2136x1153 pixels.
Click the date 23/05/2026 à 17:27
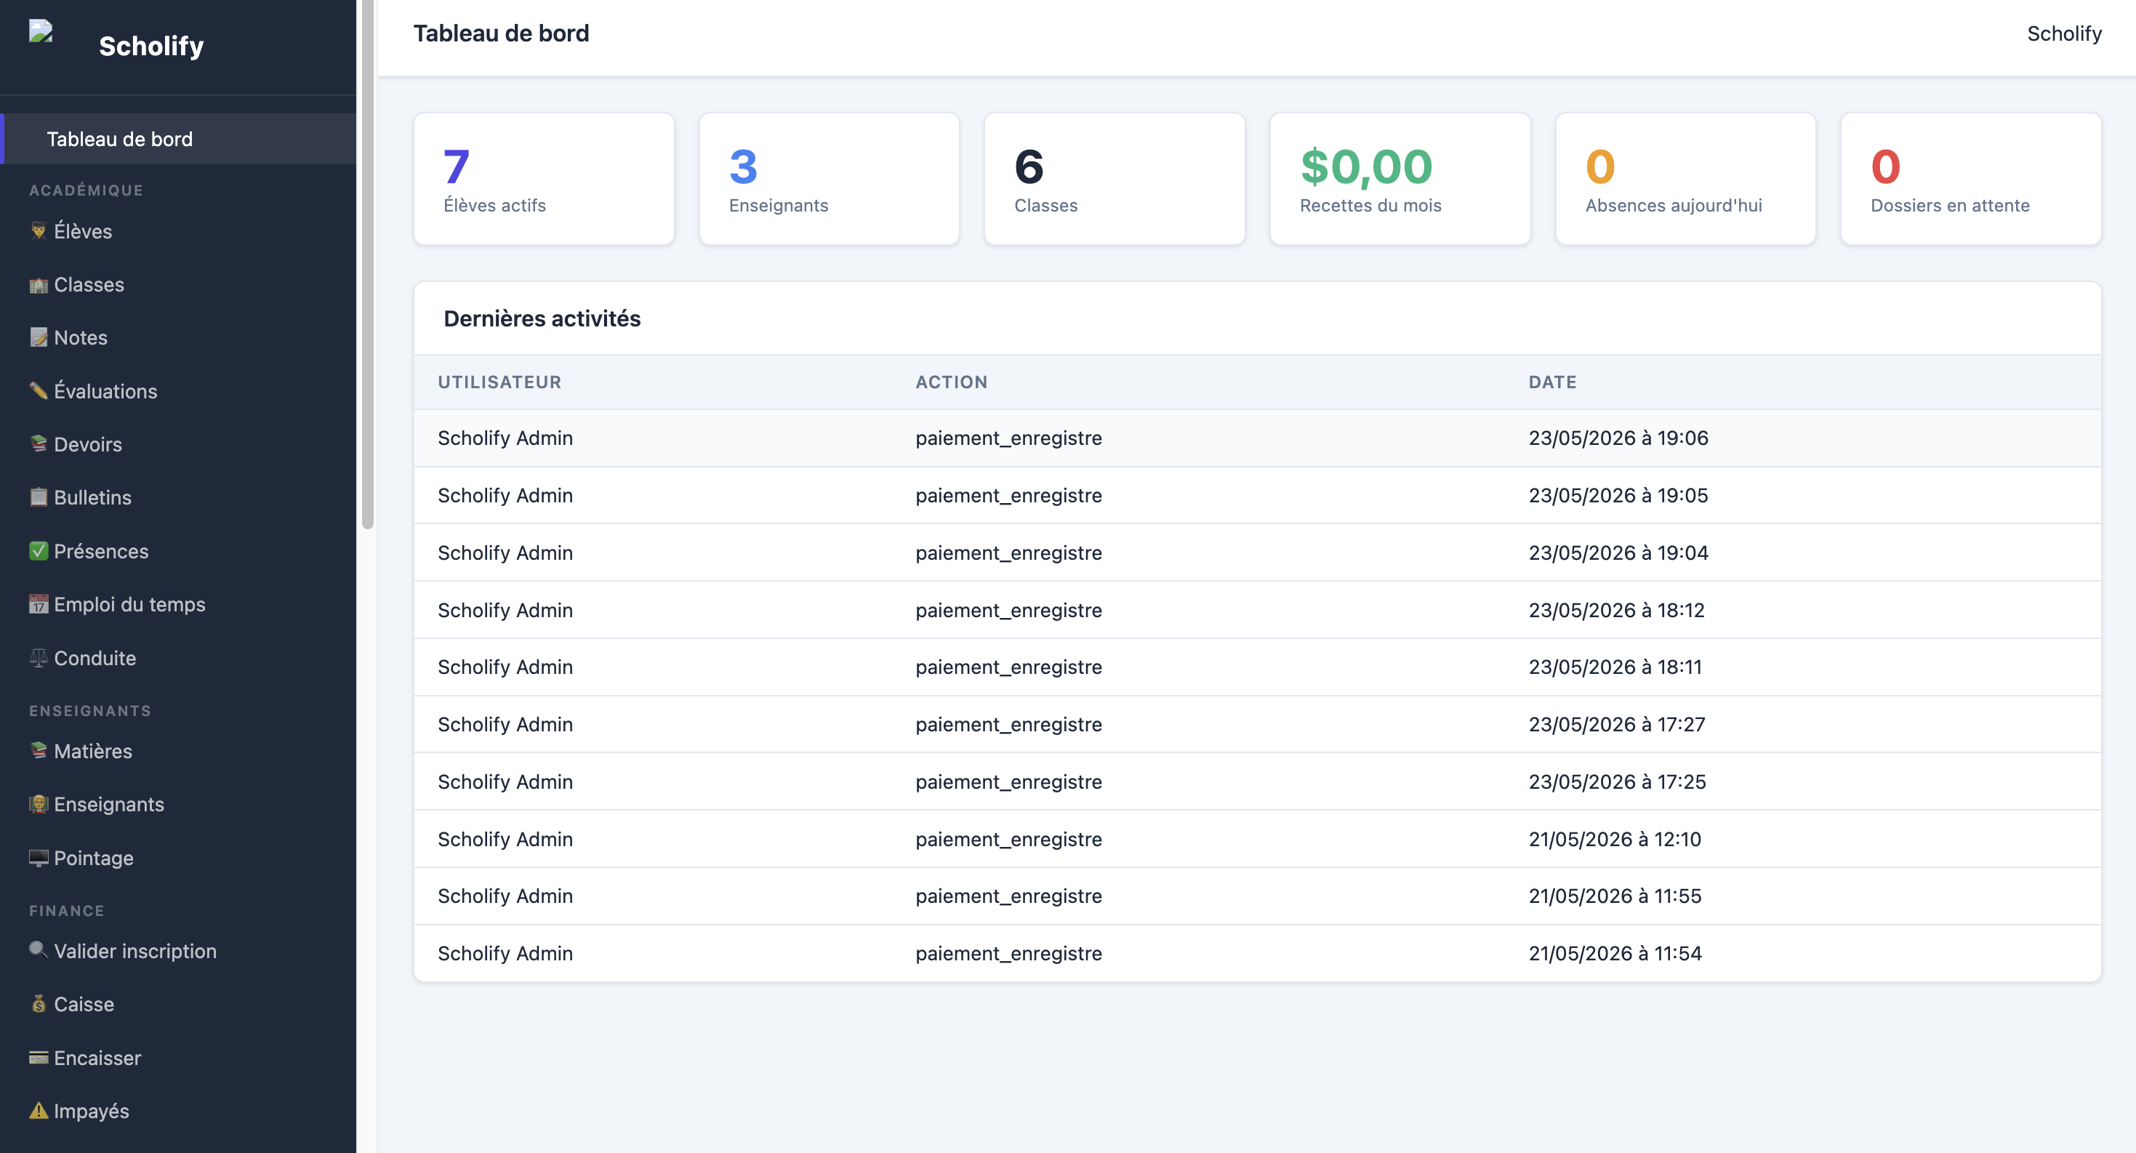point(1617,725)
